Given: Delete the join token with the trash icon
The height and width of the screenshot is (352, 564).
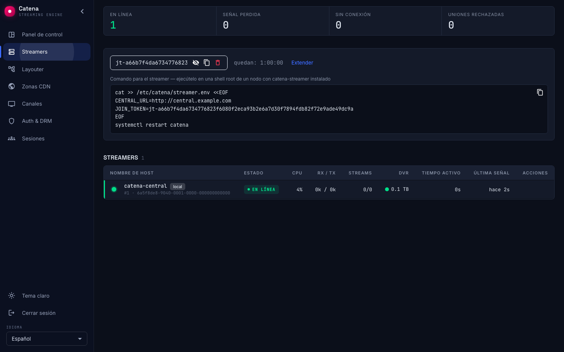Looking at the screenshot, I should pos(218,63).
